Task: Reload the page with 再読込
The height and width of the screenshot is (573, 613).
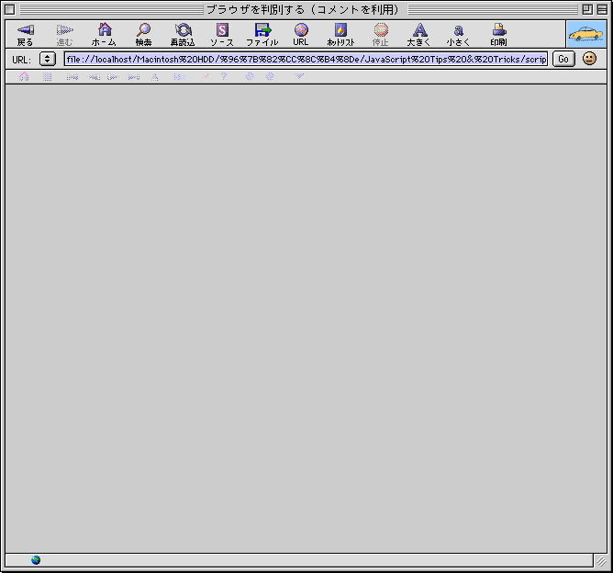Action: pyautogui.click(x=183, y=34)
